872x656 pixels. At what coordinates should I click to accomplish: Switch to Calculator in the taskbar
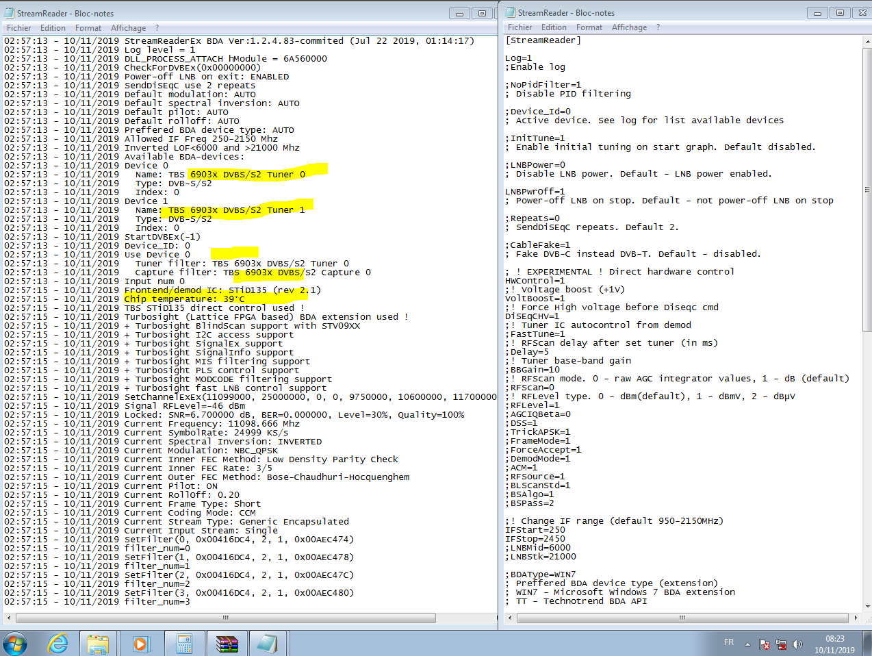(183, 644)
